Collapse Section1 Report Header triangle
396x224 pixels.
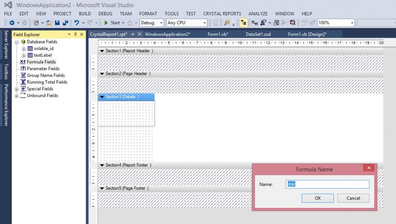(x=102, y=51)
